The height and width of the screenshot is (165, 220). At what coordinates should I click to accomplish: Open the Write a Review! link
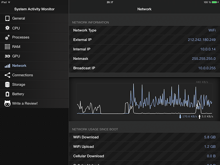pos(25,104)
